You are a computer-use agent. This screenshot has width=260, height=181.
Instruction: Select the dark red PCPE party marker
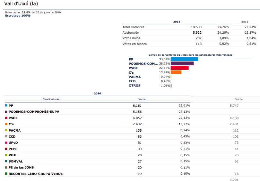click(6, 149)
